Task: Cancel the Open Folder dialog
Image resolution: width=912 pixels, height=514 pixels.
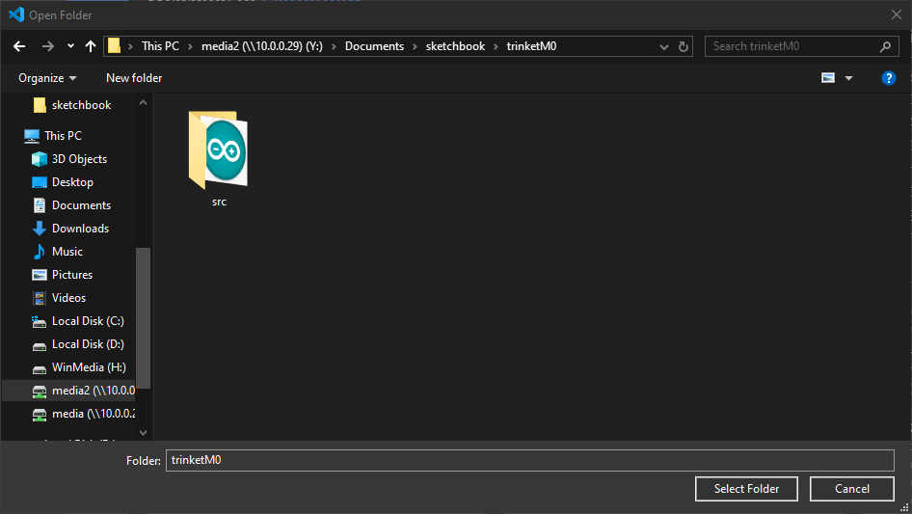Action: coord(852,489)
